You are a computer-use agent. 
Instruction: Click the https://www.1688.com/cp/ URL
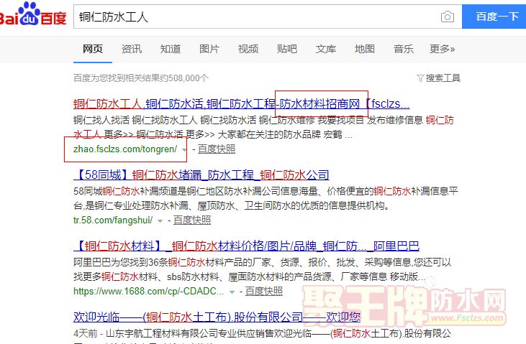[x=149, y=292]
